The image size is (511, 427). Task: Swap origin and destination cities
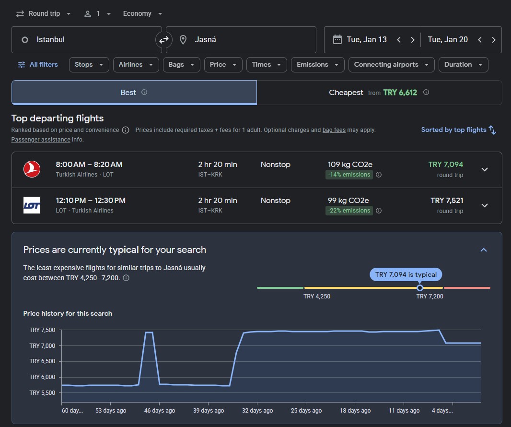pos(164,40)
